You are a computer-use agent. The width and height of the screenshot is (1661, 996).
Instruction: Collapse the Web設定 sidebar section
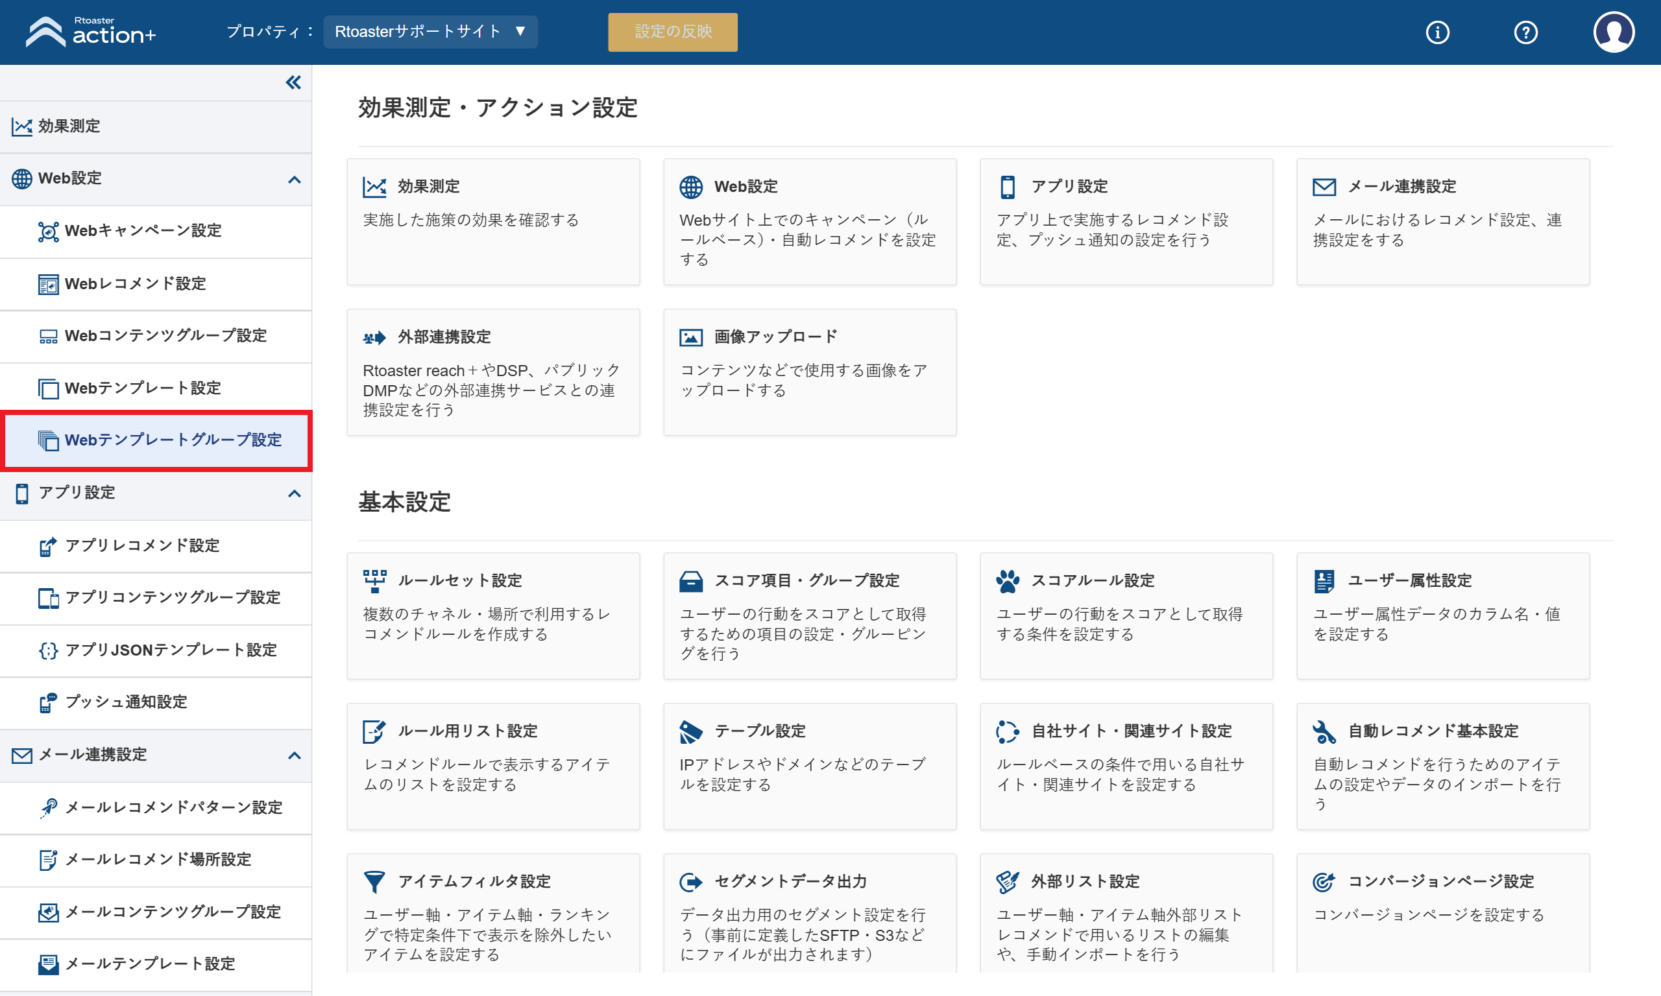pyautogui.click(x=294, y=179)
